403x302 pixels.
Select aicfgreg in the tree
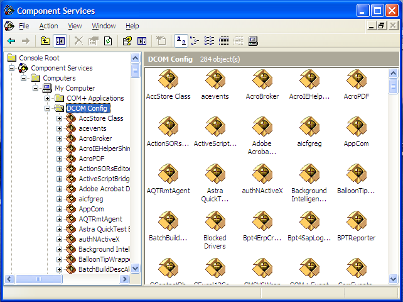coord(91,199)
